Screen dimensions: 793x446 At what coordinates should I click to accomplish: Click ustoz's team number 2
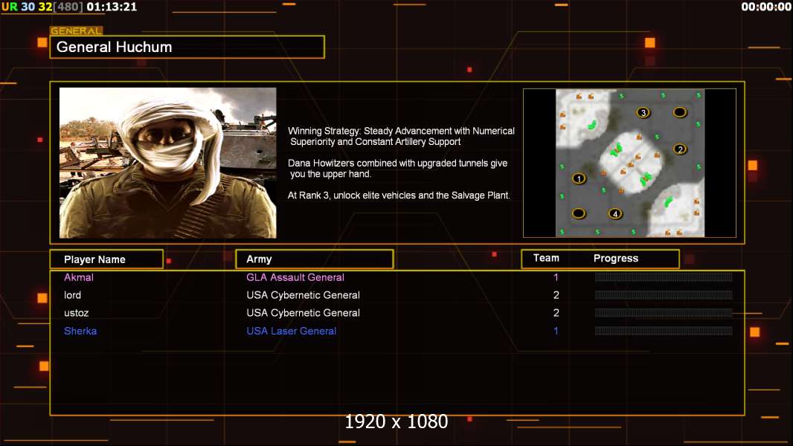pyautogui.click(x=556, y=313)
